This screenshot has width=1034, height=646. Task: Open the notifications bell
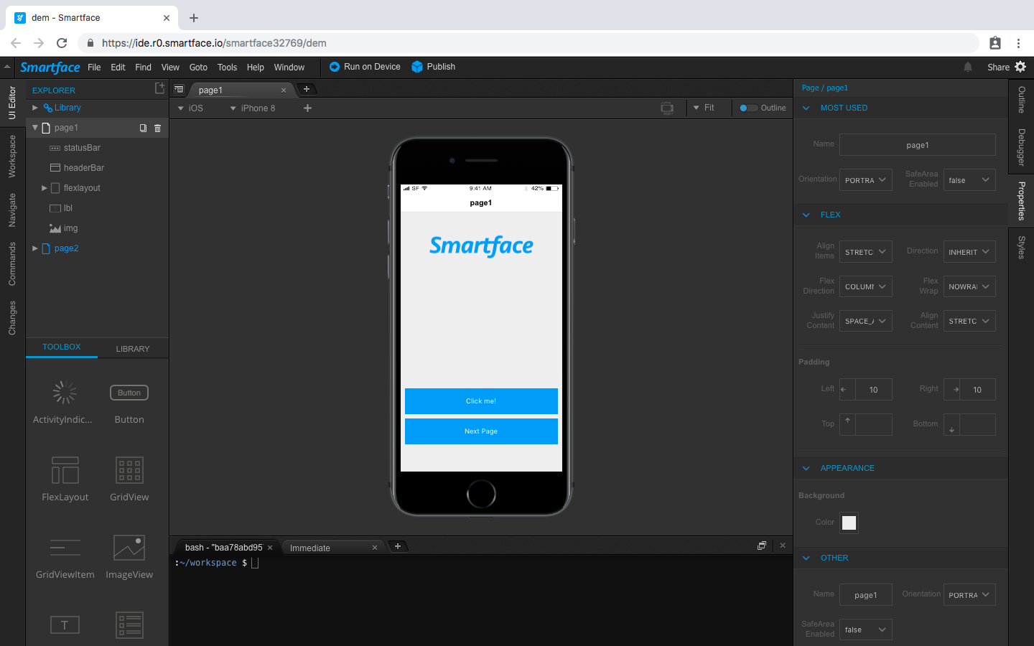pos(968,67)
